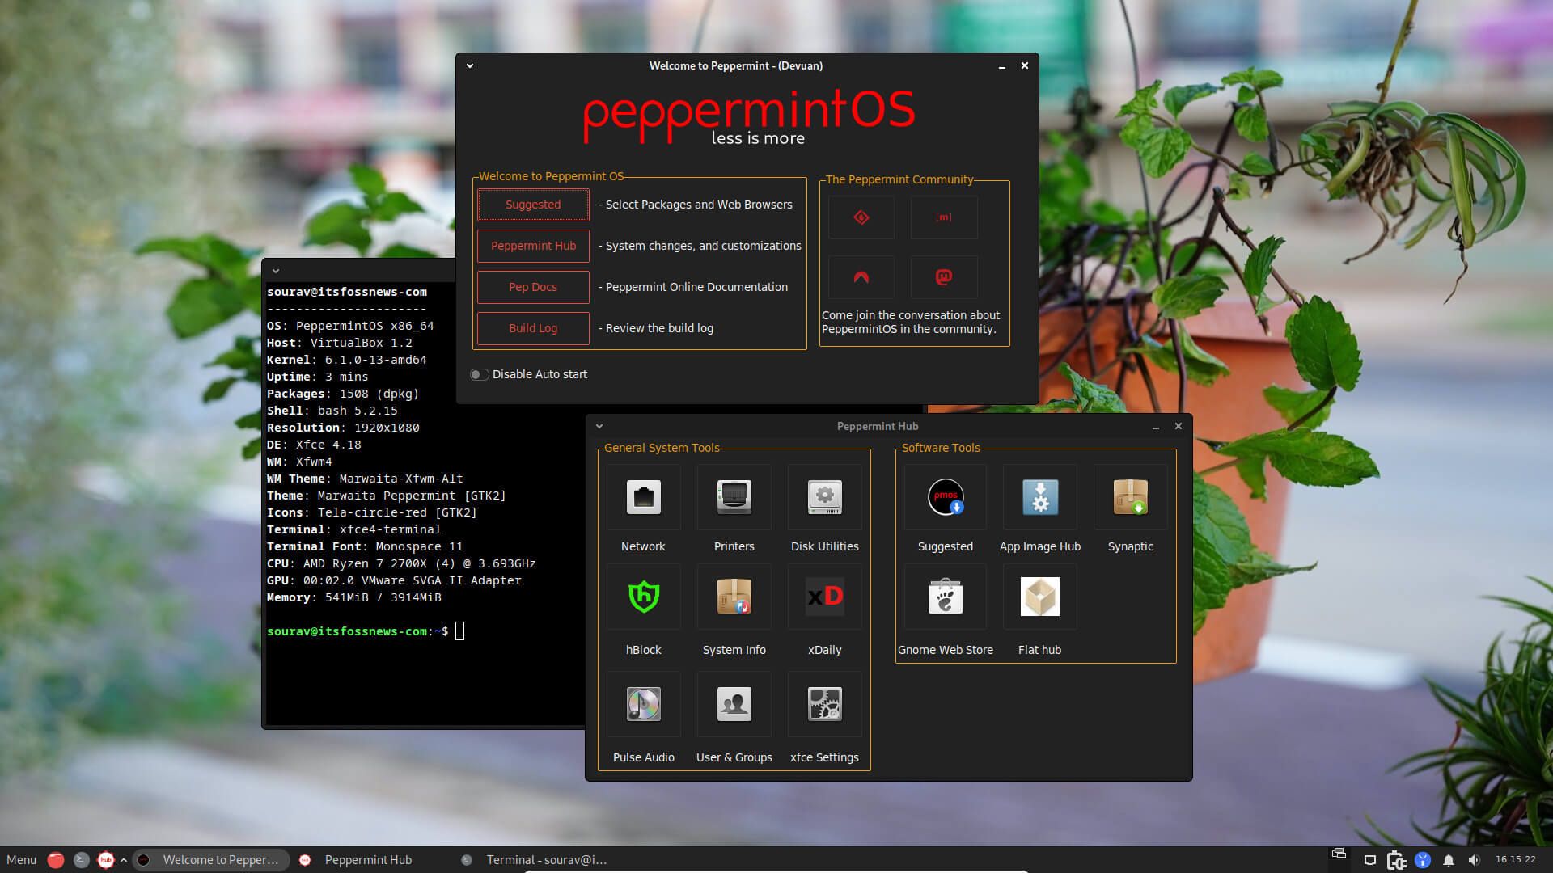Launch Disk Utilities from General System Tools

point(823,497)
